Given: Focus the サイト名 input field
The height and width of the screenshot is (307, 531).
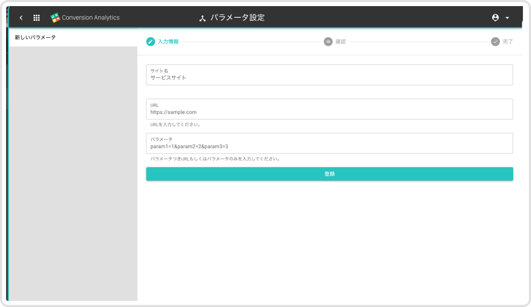Looking at the screenshot, I should click(x=329, y=78).
